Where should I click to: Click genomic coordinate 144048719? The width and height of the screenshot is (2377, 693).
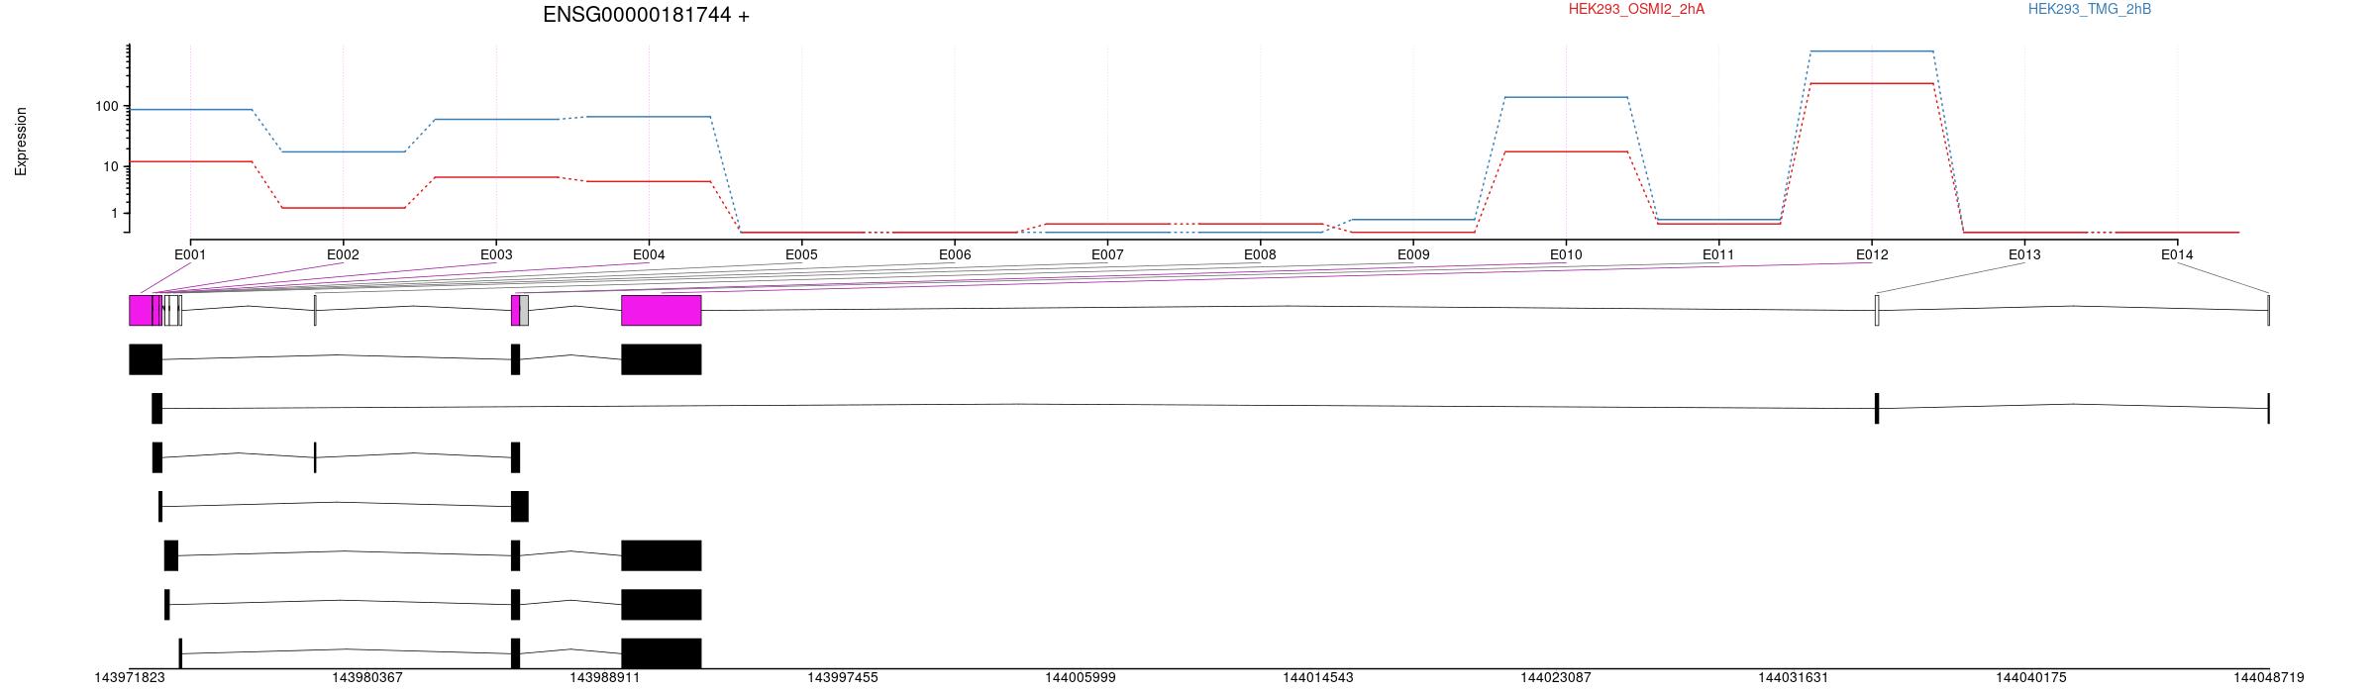2269,678
